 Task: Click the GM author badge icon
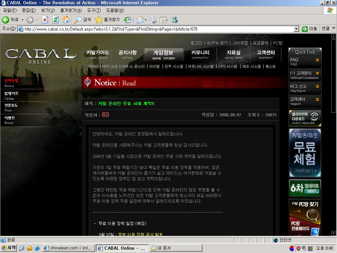click(105, 114)
